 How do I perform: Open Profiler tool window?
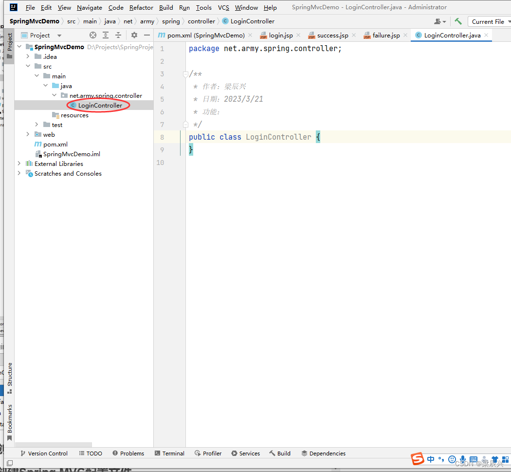click(x=208, y=453)
